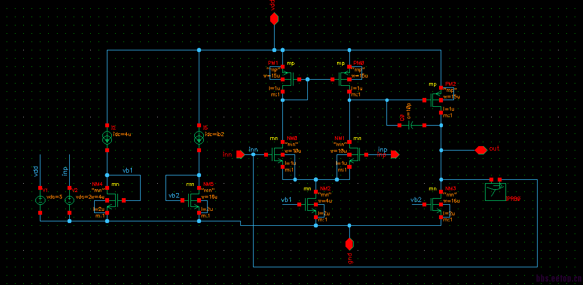Select current source I5 symbol
This screenshot has width=583, height=285.
(199, 138)
